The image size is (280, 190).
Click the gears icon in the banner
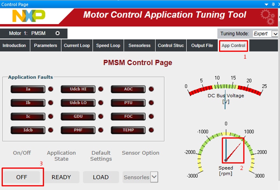[x=267, y=17]
